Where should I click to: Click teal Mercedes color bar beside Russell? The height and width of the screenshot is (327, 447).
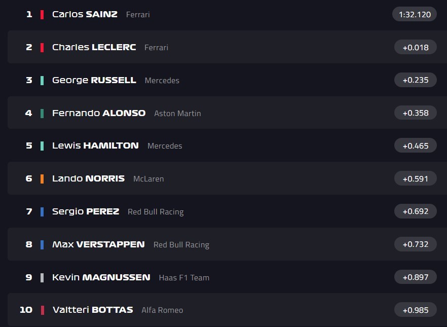point(42,80)
